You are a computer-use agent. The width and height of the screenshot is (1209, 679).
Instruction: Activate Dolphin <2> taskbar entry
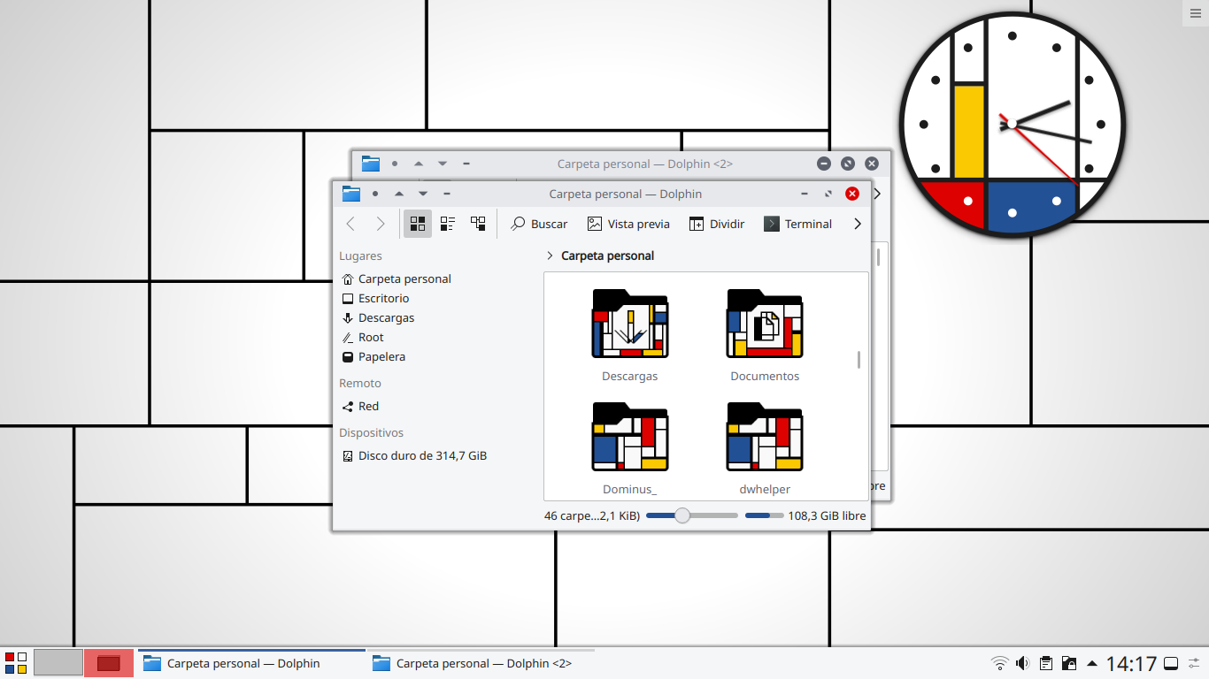[481, 663]
